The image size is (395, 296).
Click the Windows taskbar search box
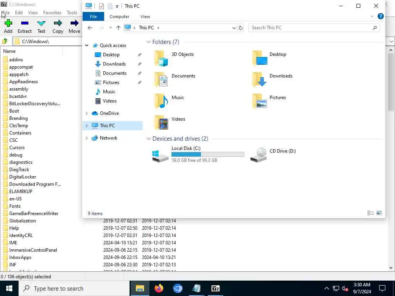coord(74,288)
